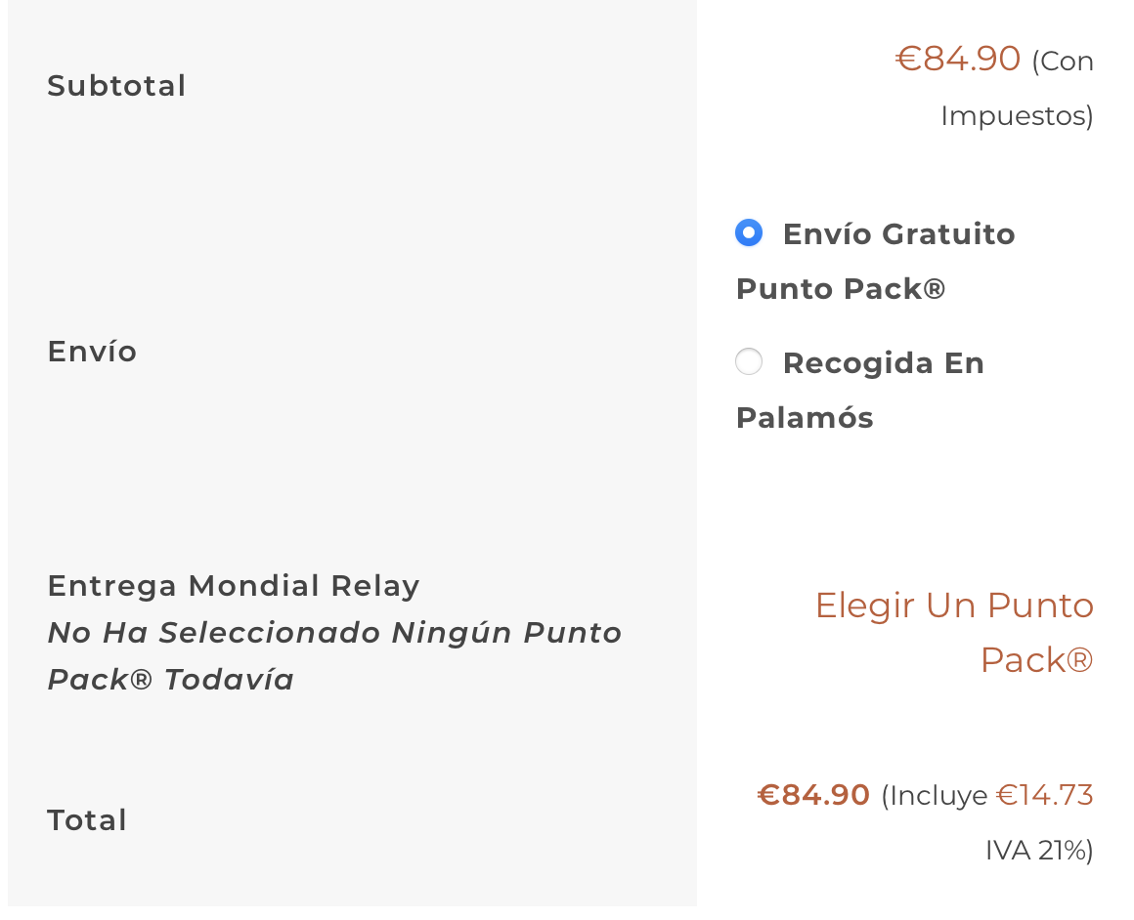Click the Subtotal price €84.90
This screenshot has height=920, width=1134.
point(957,59)
